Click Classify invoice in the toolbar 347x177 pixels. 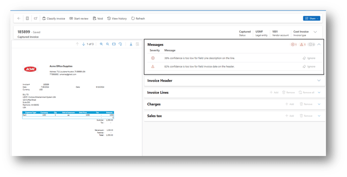[54, 19]
